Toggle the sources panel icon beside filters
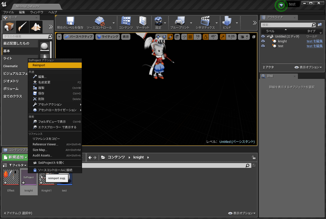The width and height of the screenshot is (326, 219). point(5,165)
